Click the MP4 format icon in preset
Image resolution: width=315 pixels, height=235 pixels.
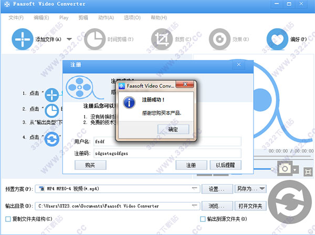[42, 189]
